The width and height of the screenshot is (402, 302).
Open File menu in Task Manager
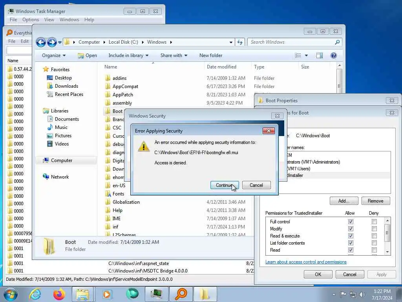click(13, 20)
